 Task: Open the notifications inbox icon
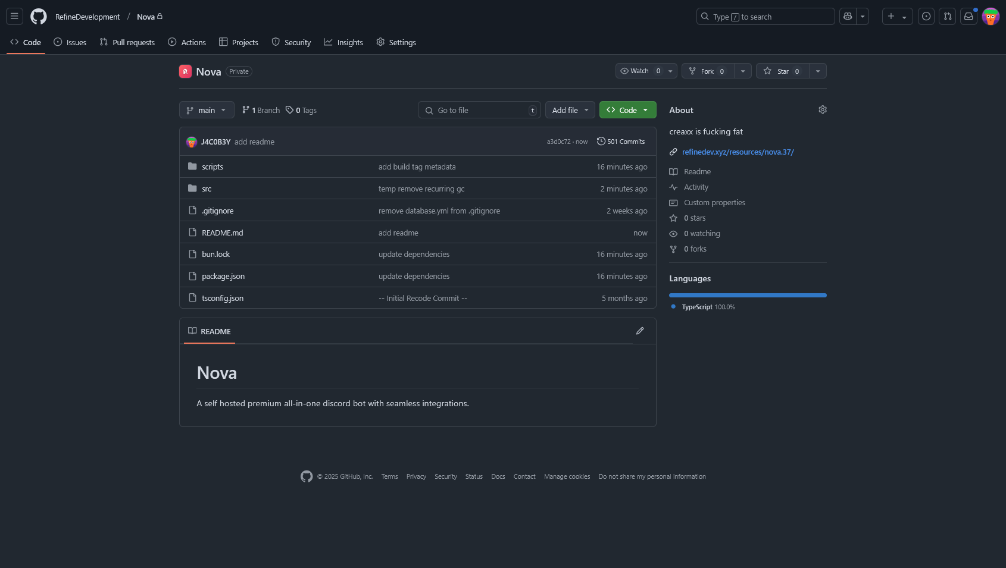[969, 17]
